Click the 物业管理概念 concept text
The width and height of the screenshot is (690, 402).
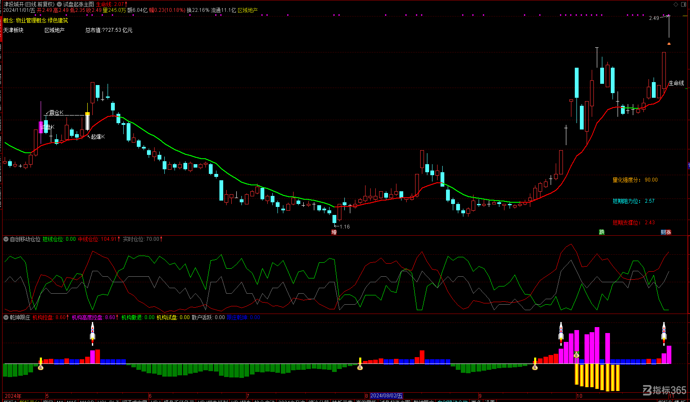31,20
